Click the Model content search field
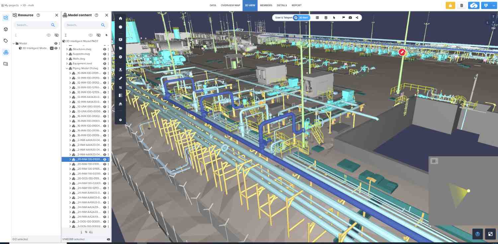The image size is (498, 244). click(x=83, y=25)
